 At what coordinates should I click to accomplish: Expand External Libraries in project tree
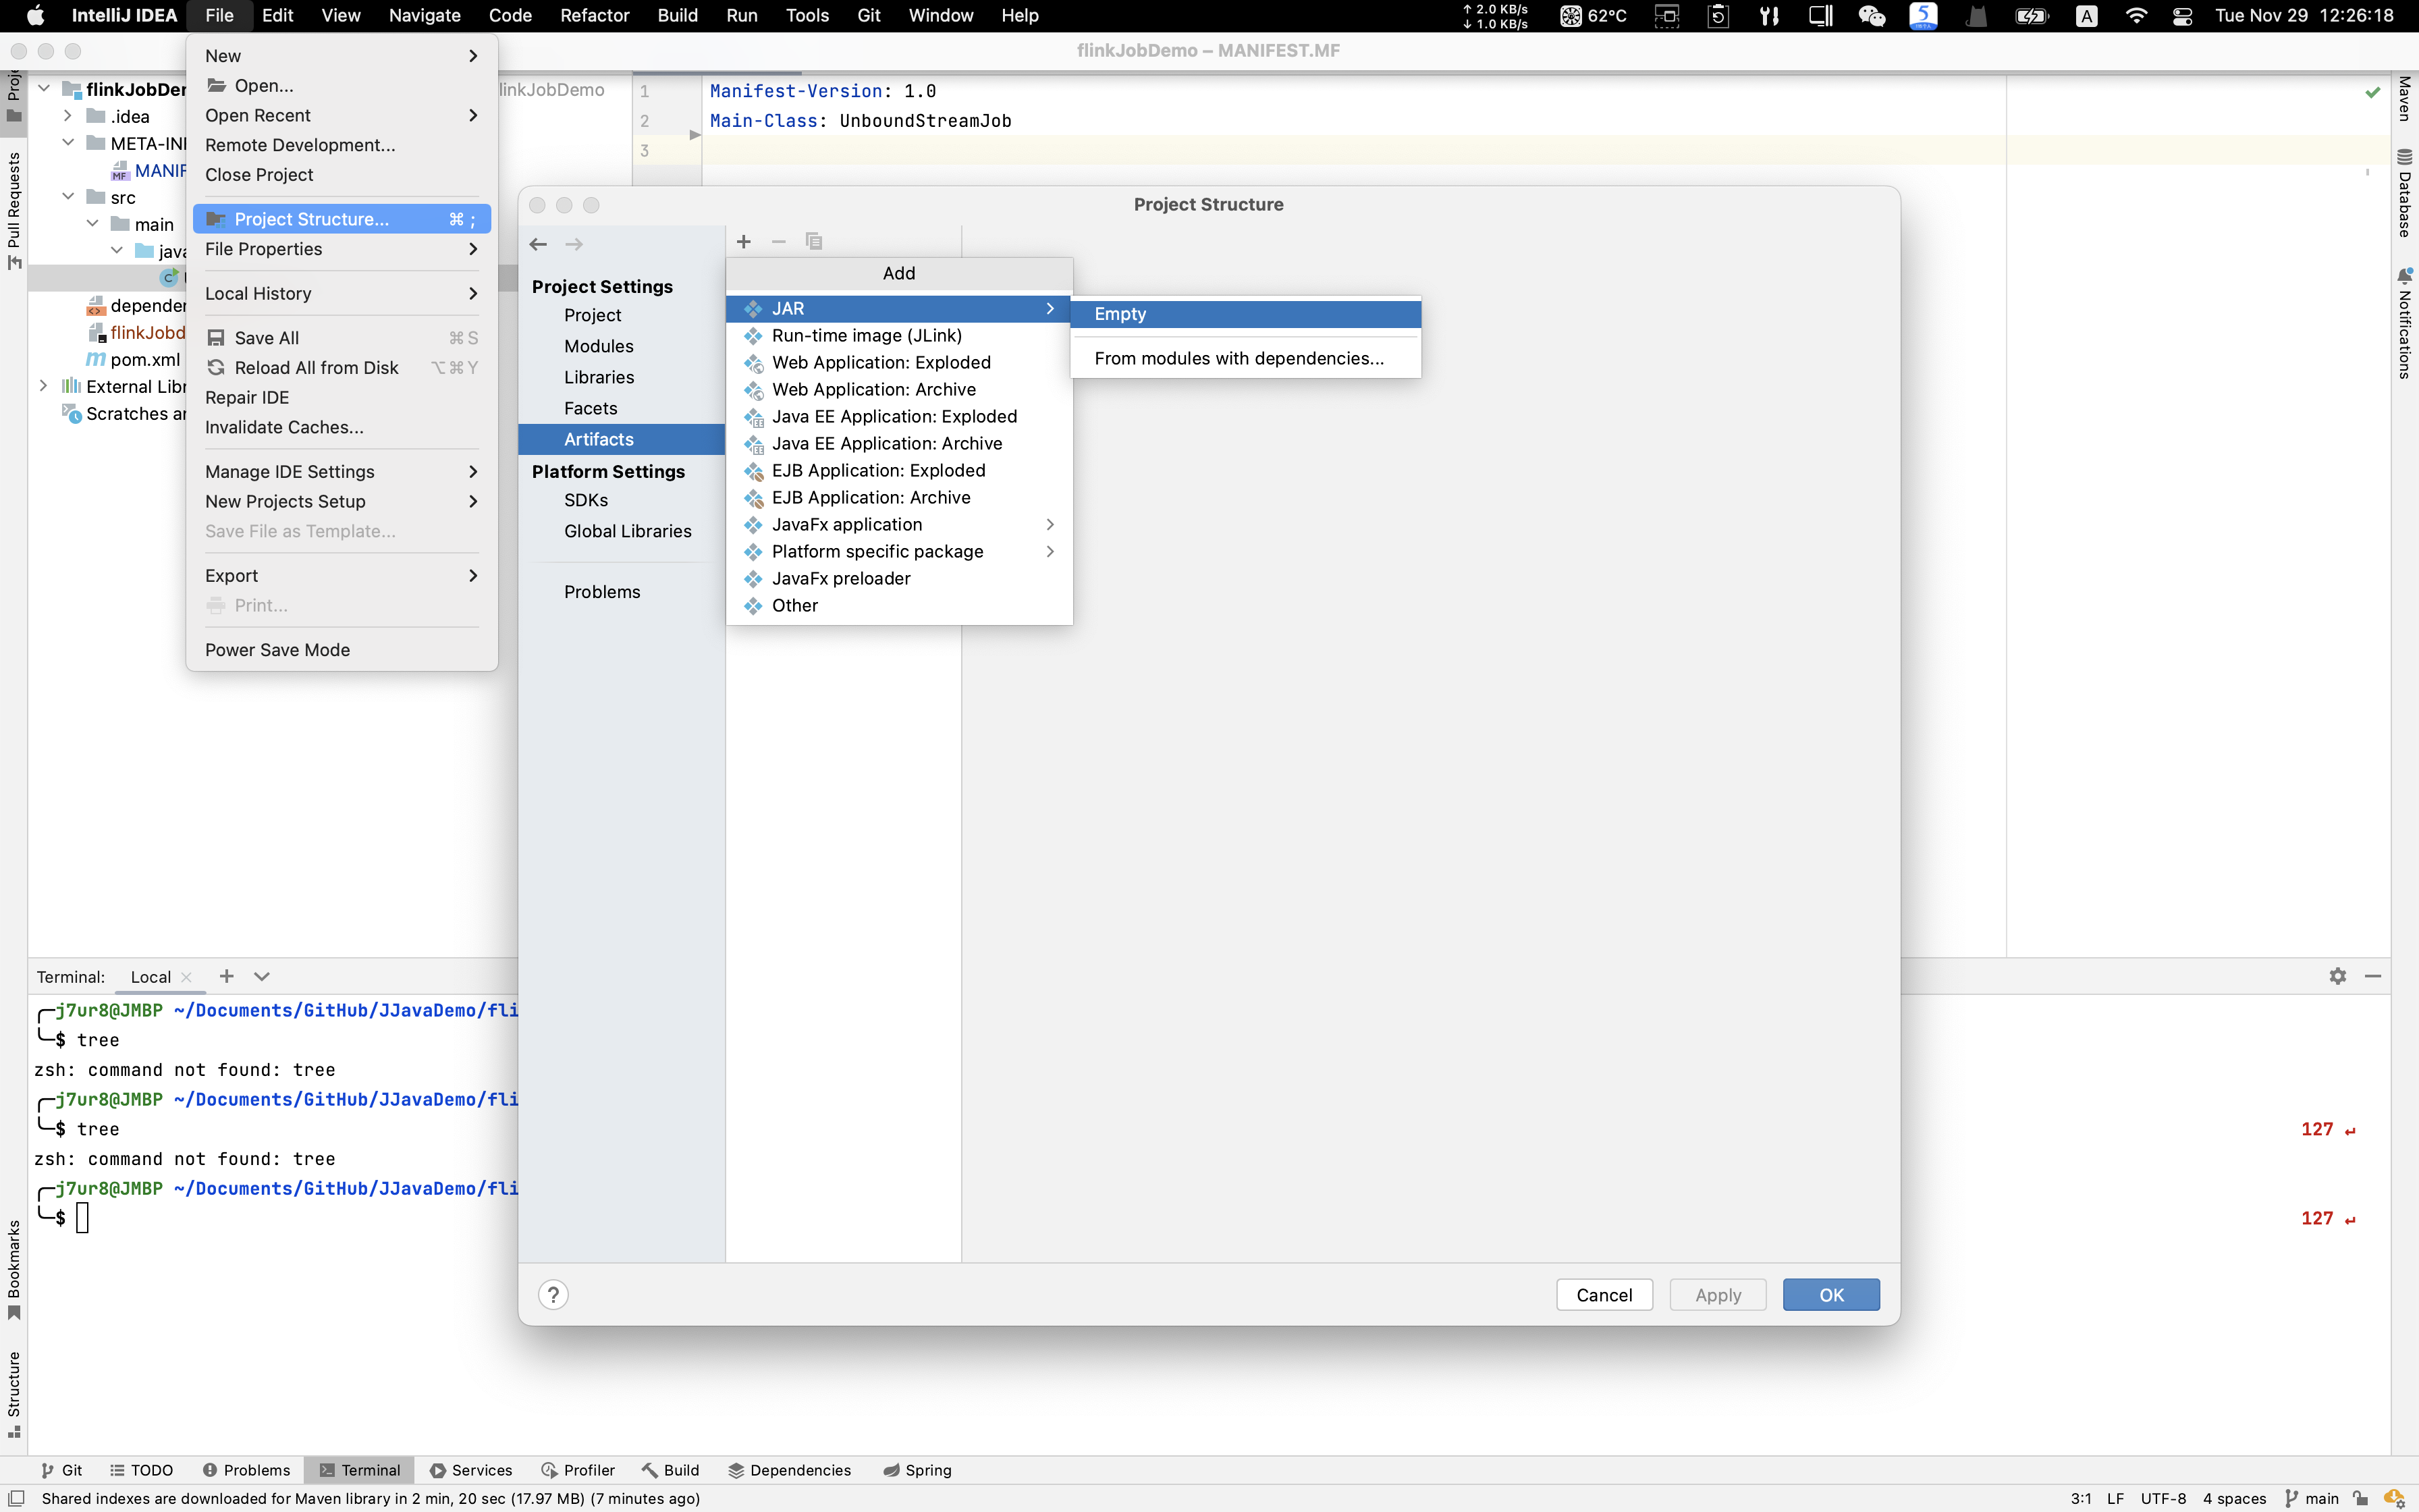point(43,386)
